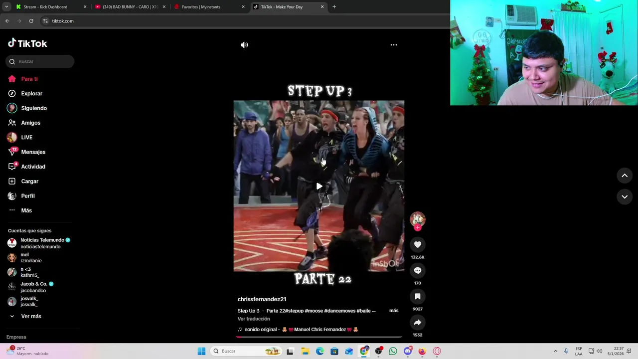Image resolution: width=638 pixels, height=359 pixels.
Task: Open Discord from taskbar
Action: click(408, 351)
